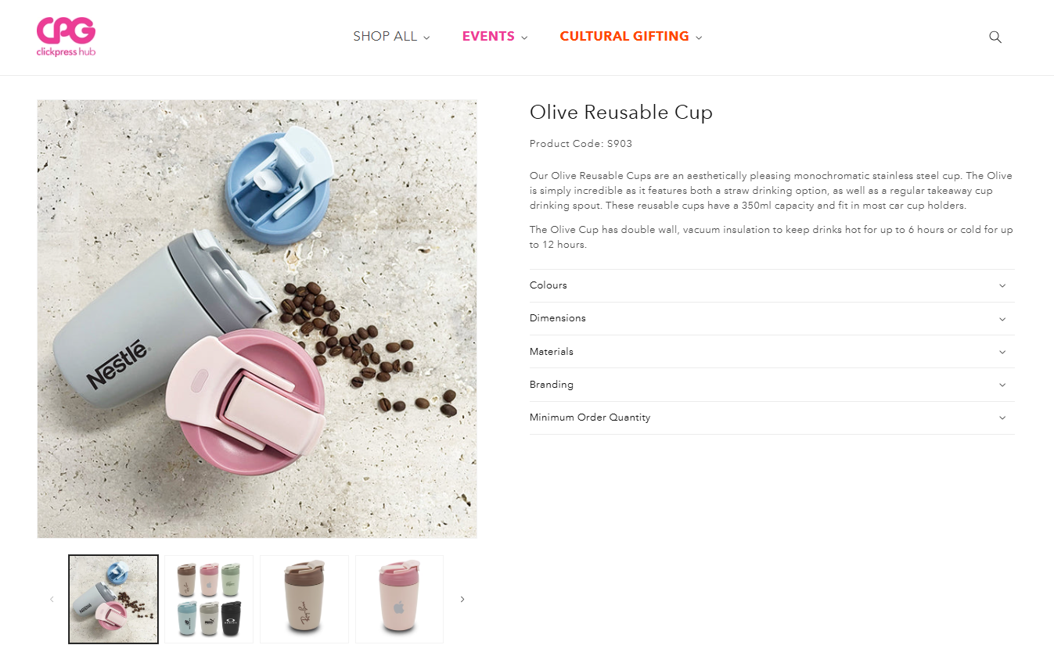Image resolution: width=1054 pixels, height=663 pixels.
Task: Click the chevron beside Colours
Action: click(x=1002, y=285)
